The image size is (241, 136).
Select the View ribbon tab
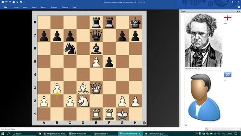tap(74, 7)
